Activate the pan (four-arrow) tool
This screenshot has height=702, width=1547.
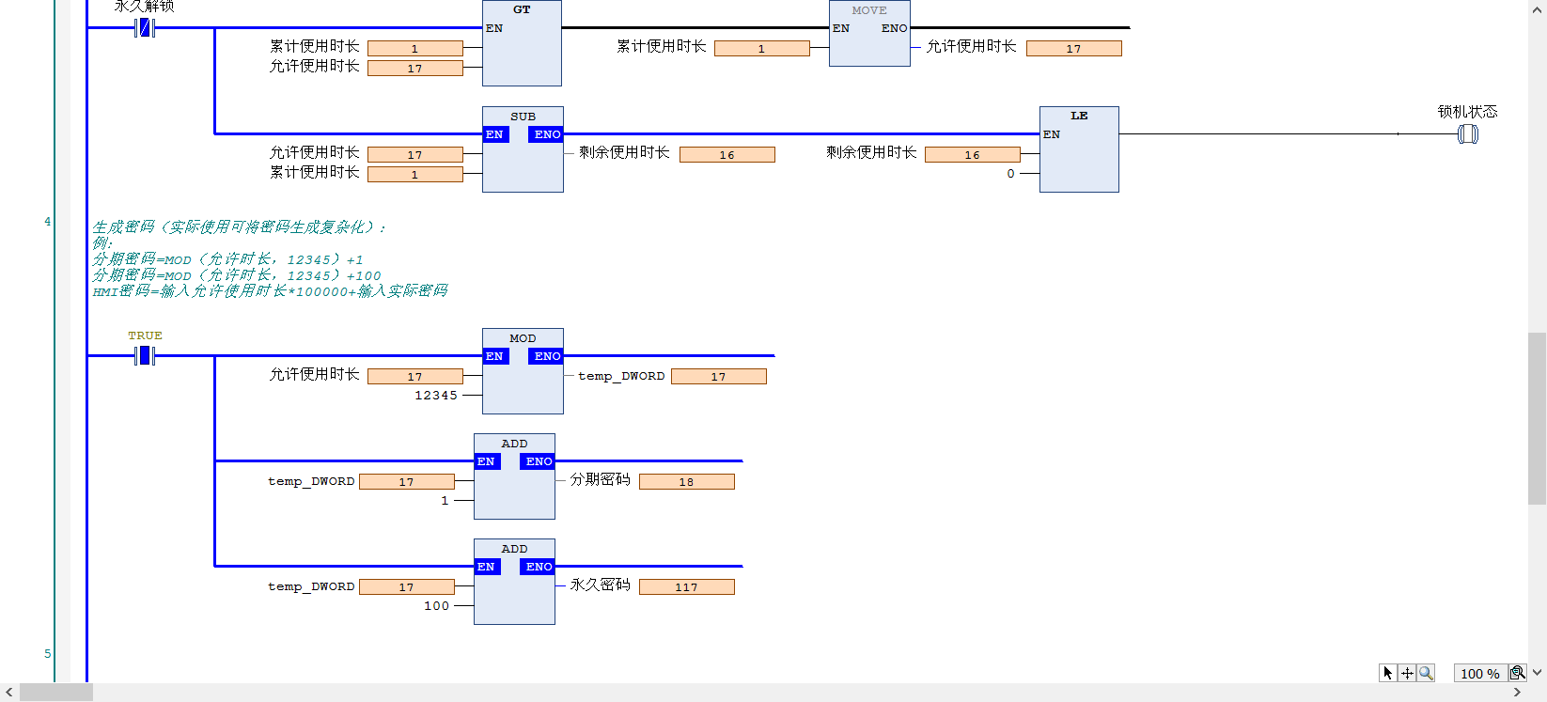point(1407,673)
